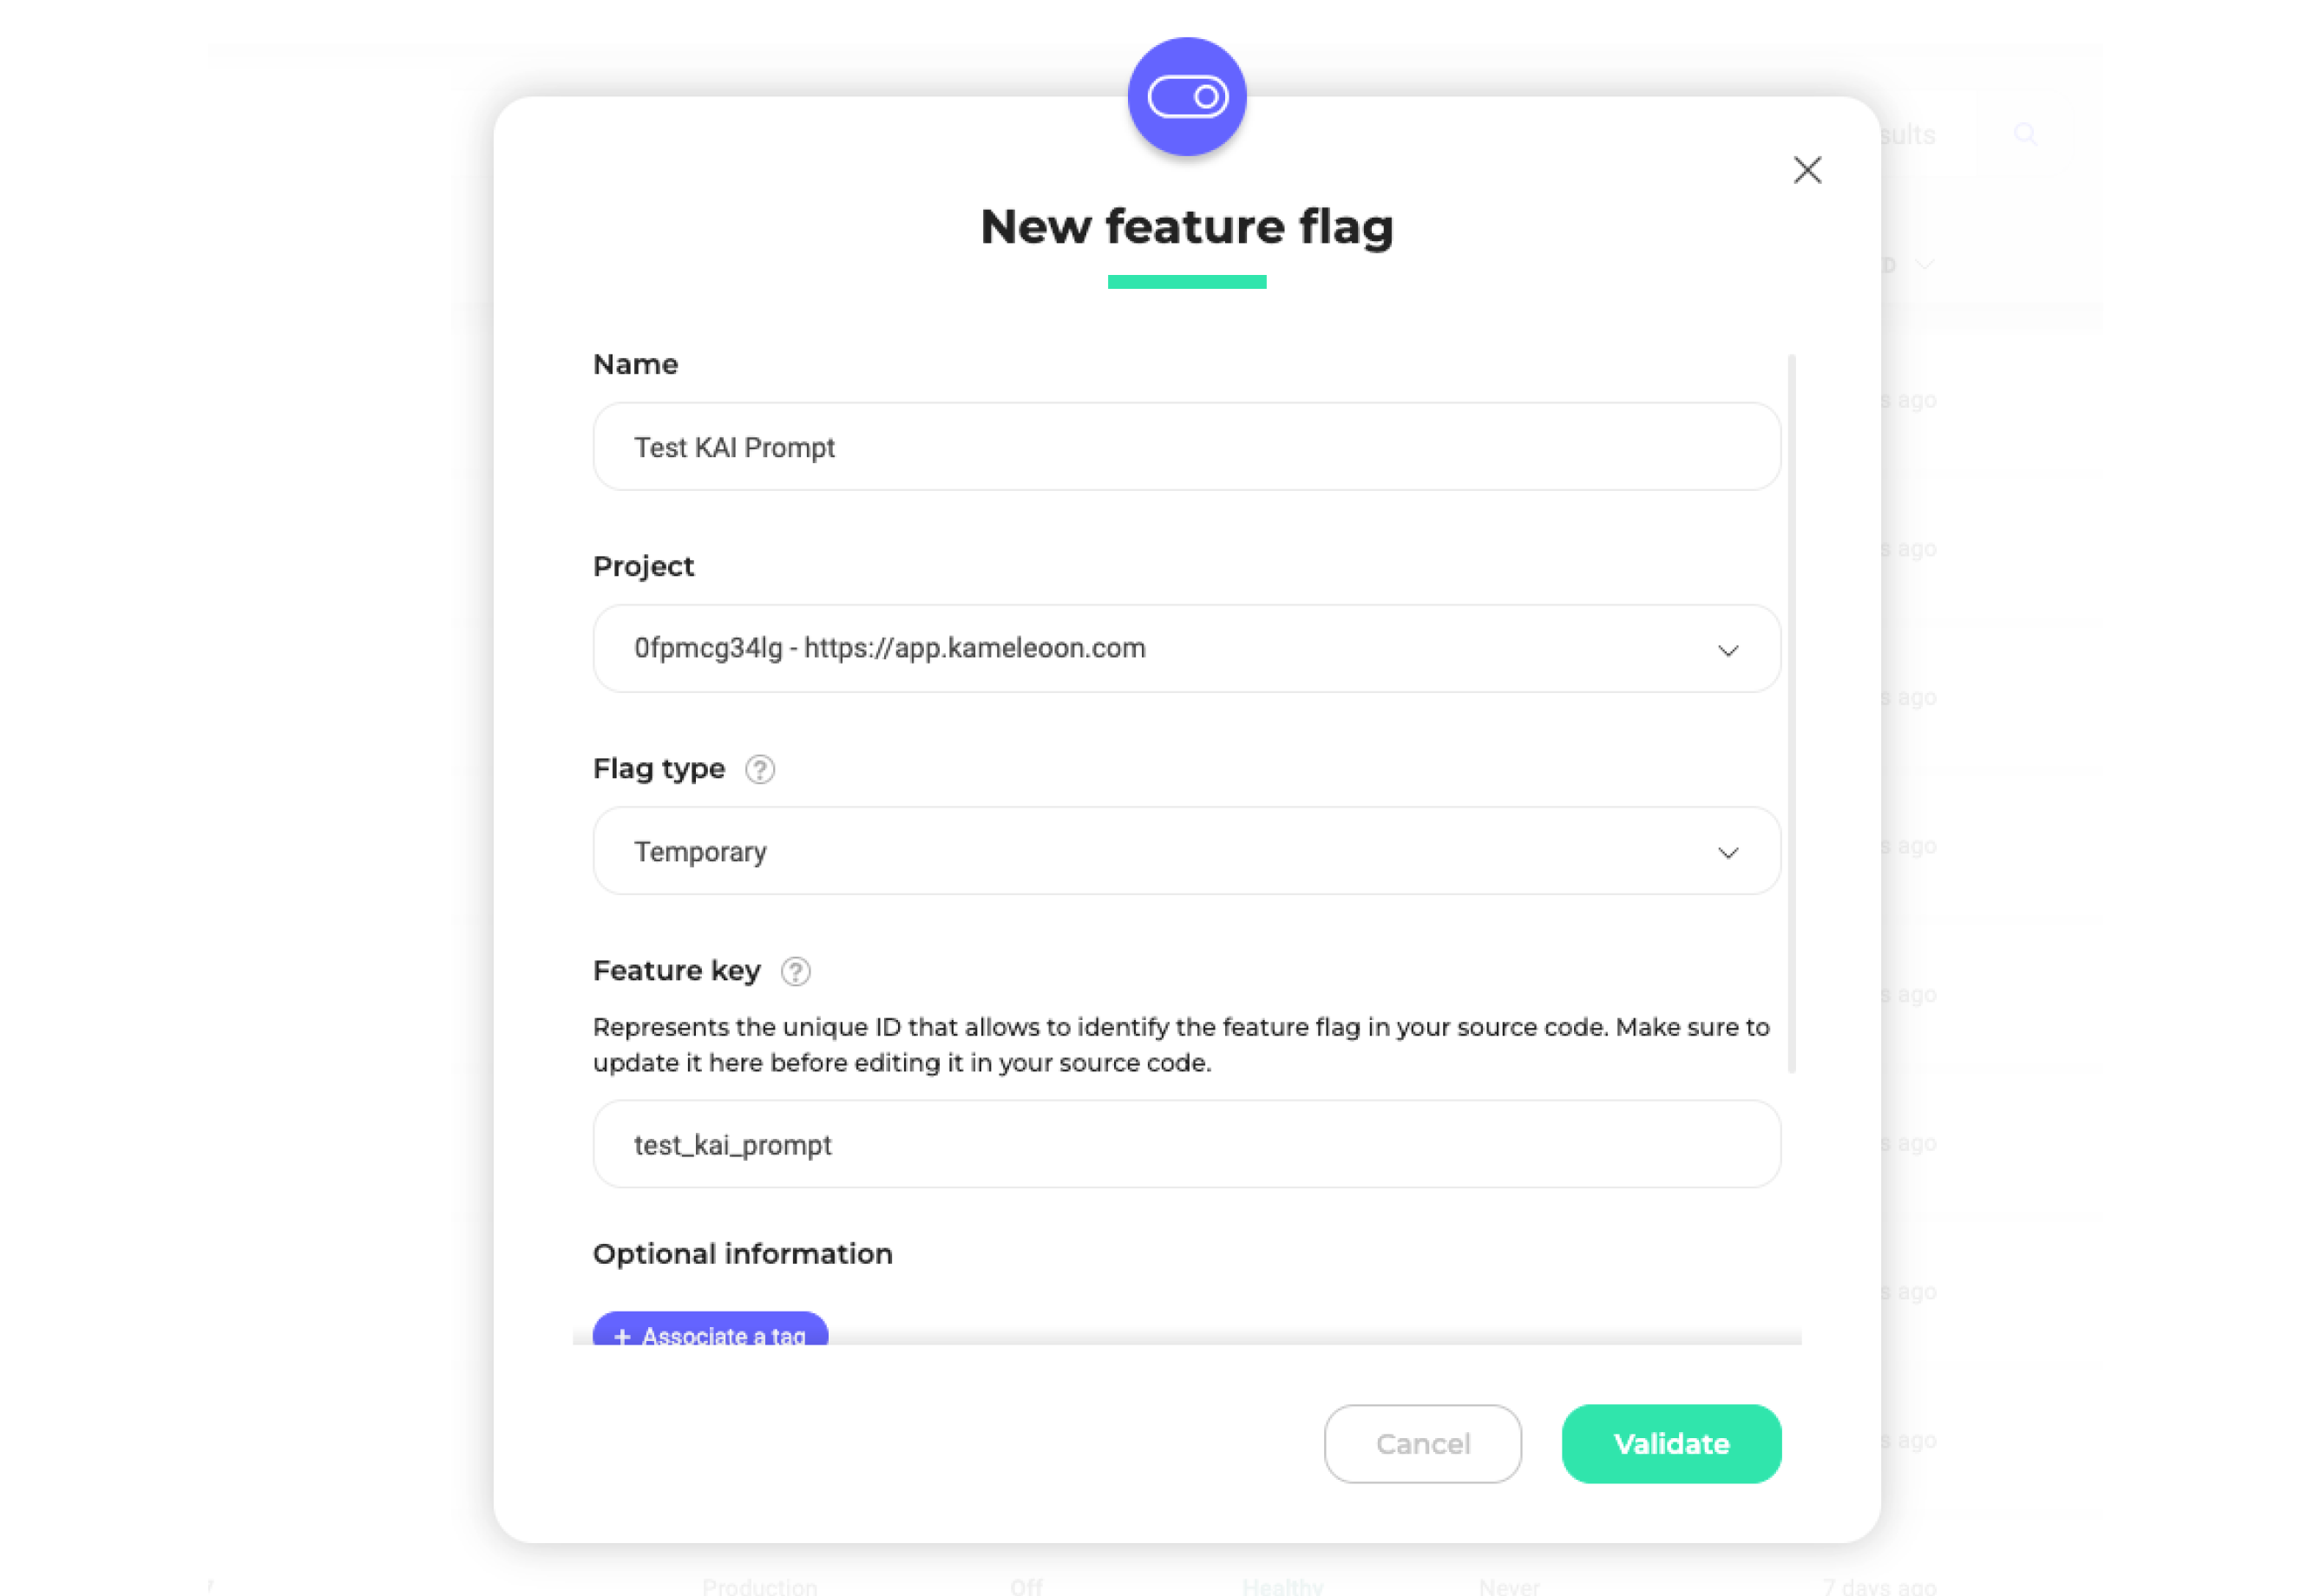Select the Name input field

tap(1185, 448)
